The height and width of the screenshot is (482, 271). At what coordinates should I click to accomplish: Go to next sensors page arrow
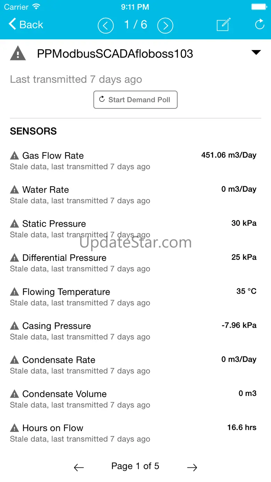coord(192,468)
